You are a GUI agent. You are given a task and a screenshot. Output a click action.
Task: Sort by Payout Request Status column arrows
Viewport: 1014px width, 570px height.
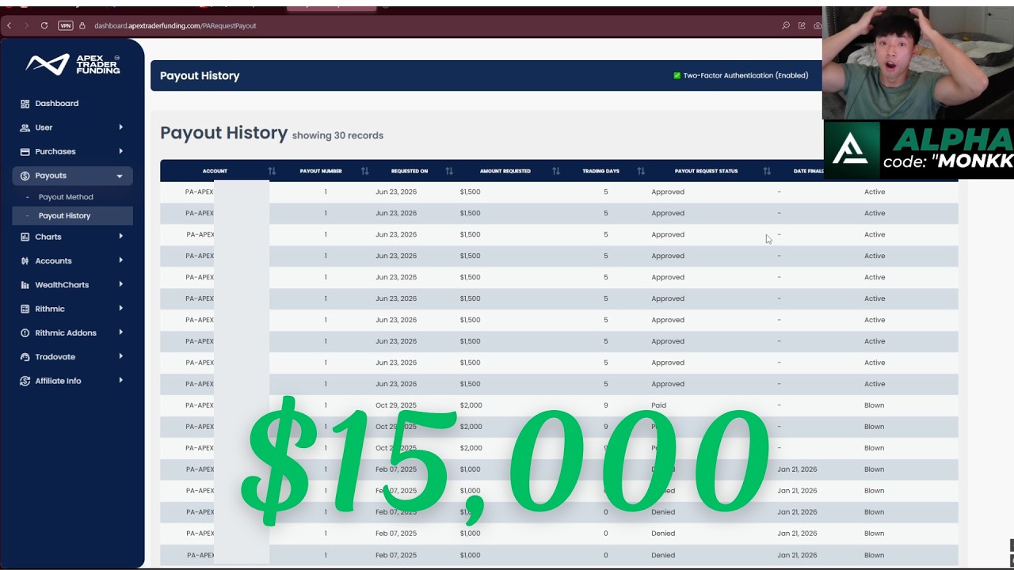[x=767, y=171]
